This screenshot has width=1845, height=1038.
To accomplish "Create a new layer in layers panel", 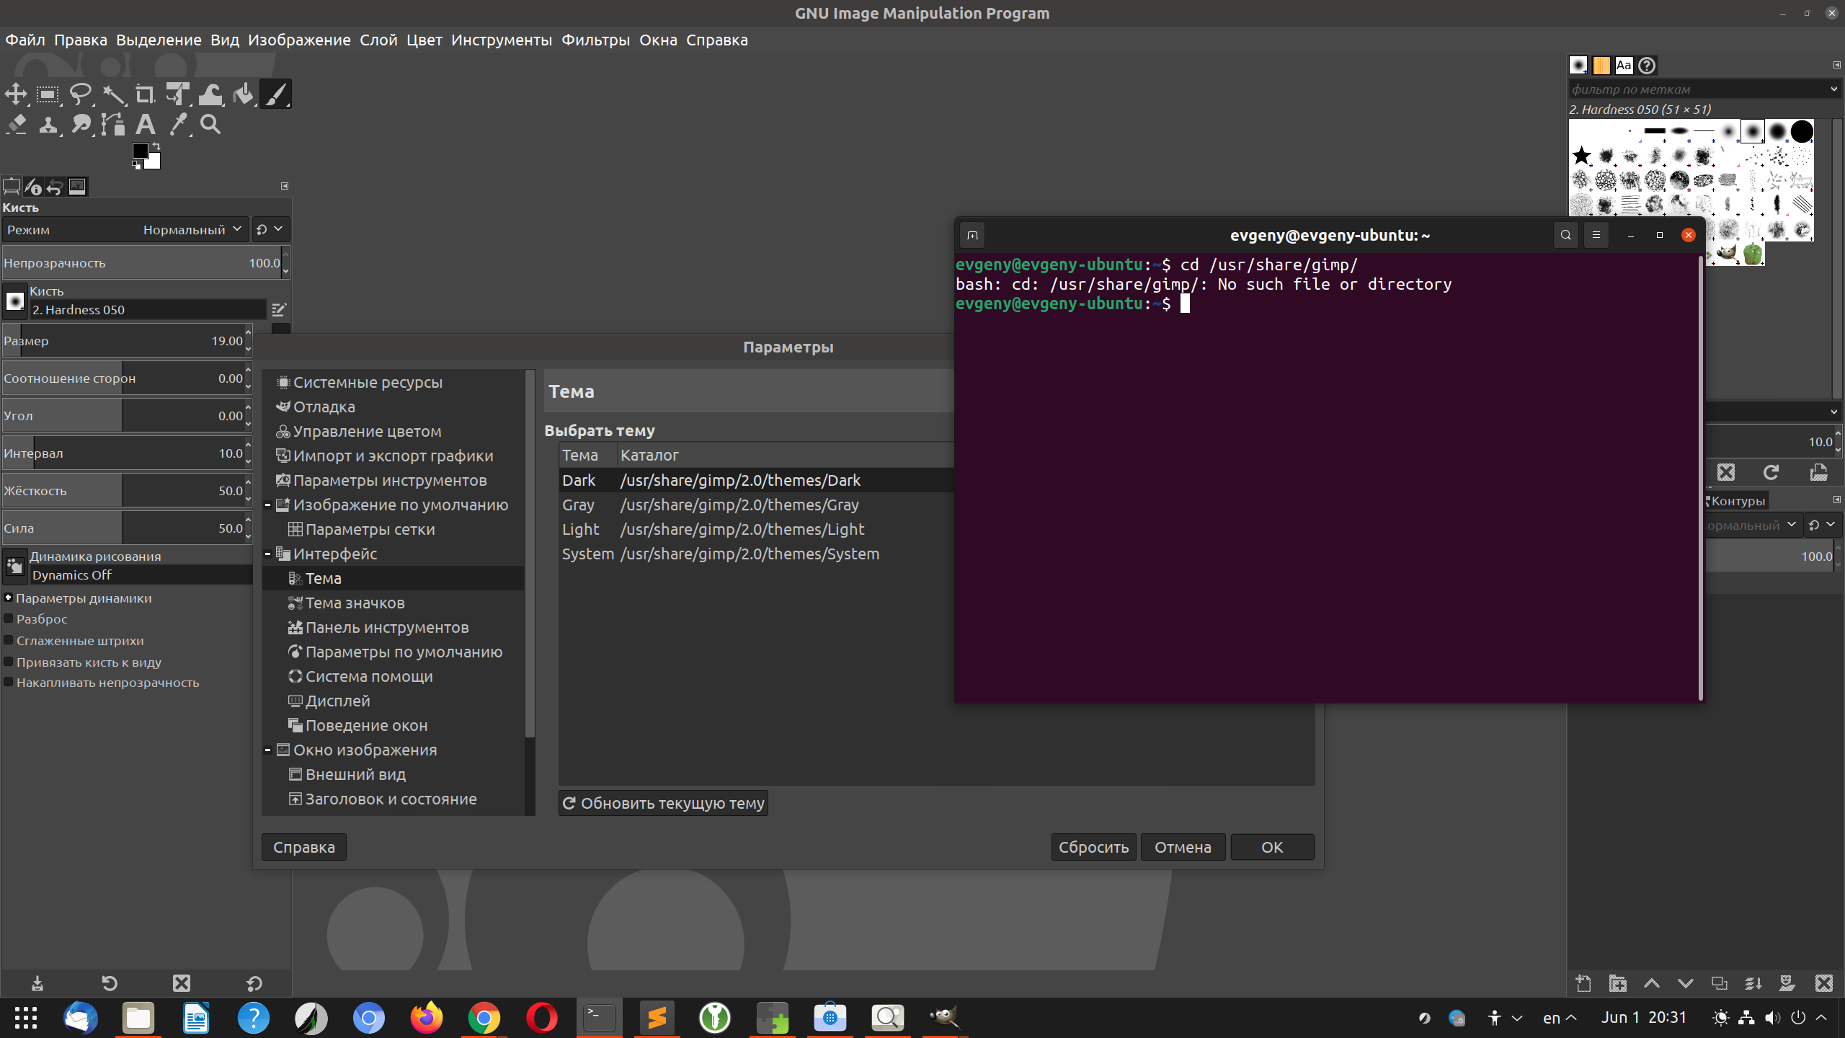I will [1583, 983].
